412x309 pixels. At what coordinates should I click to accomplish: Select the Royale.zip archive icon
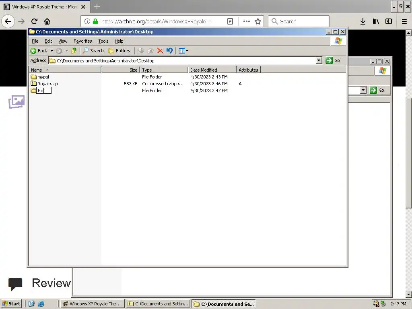click(x=34, y=84)
